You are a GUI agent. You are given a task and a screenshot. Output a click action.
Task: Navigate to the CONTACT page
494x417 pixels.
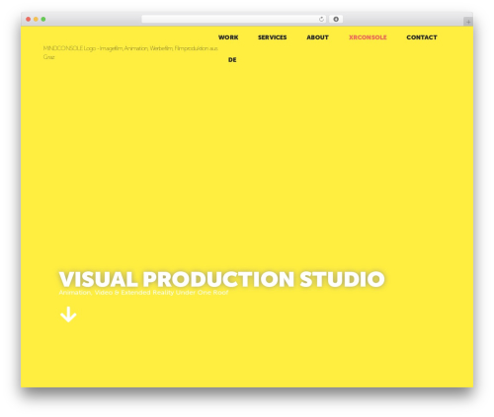coord(422,37)
